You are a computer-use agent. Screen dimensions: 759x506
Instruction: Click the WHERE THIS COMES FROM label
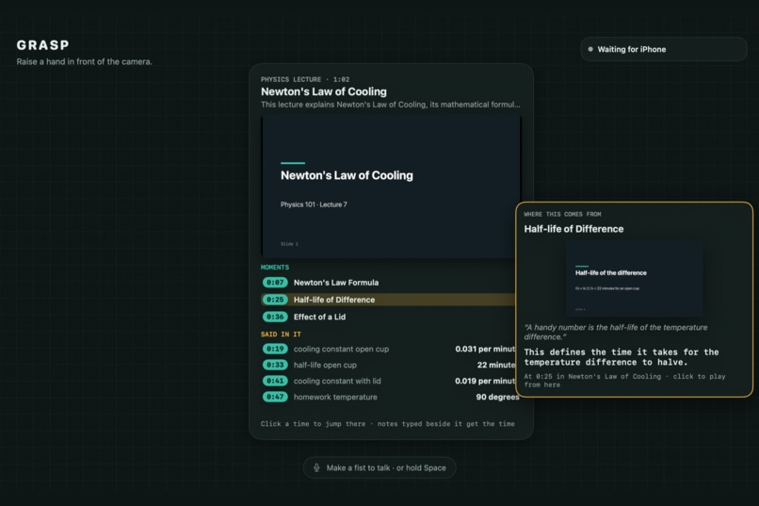562,214
